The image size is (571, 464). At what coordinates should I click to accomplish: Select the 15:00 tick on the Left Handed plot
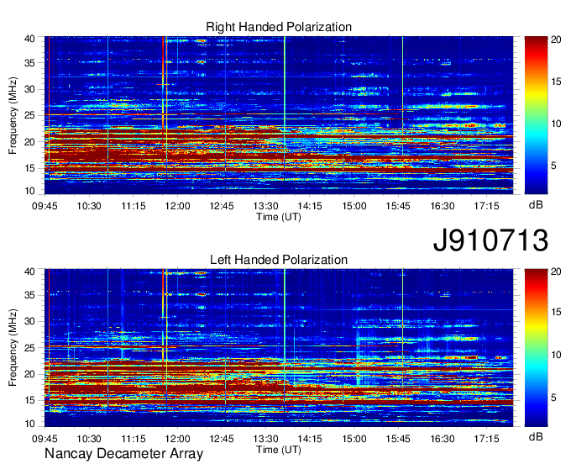tap(354, 439)
